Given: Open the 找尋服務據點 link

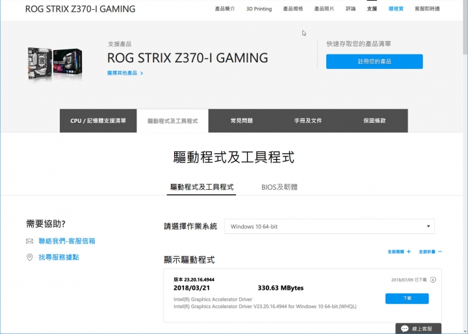Looking at the screenshot, I should click(x=58, y=257).
